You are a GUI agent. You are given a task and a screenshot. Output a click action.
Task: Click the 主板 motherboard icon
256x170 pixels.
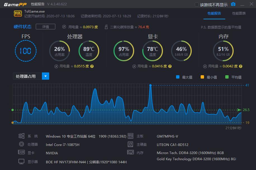(x=131, y=136)
